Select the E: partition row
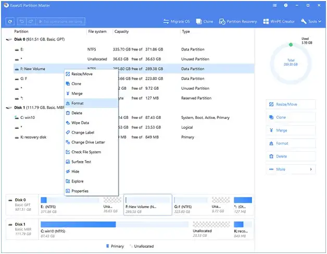Viewport: 327px width, 254px height. [x=133, y=50]
